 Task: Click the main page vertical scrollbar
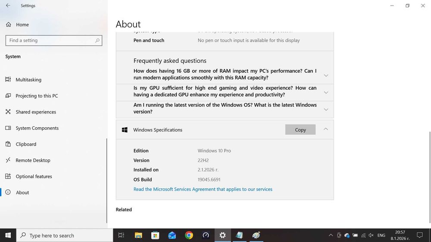(429, 177)
